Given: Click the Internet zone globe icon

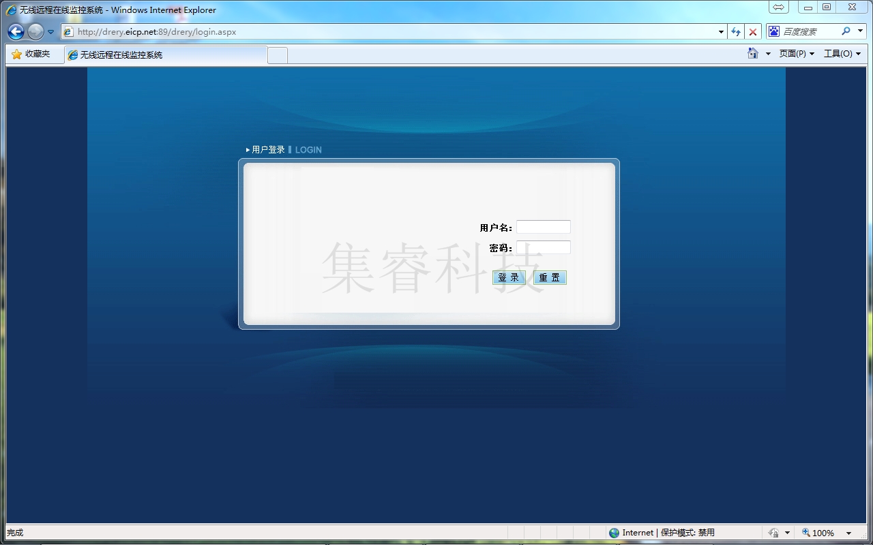Looking at the screenshot, I should tap(615, 533).
